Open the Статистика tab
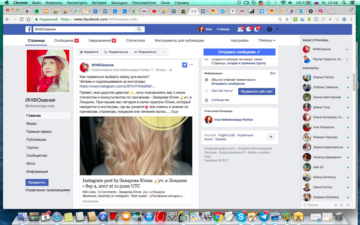The image size is (360, 225). pyautogui.click(x=135, y=40)
